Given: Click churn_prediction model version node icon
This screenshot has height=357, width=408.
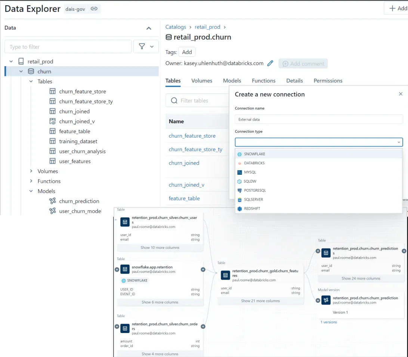Looking at the screenshot, I should click(326, 300).
